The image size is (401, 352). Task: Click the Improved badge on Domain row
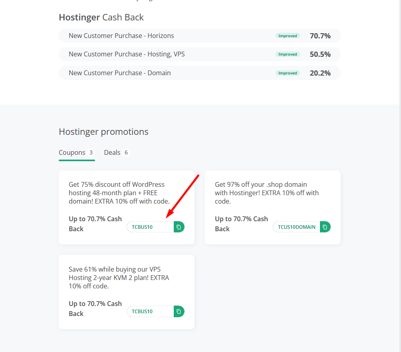(x=288, y=73)
